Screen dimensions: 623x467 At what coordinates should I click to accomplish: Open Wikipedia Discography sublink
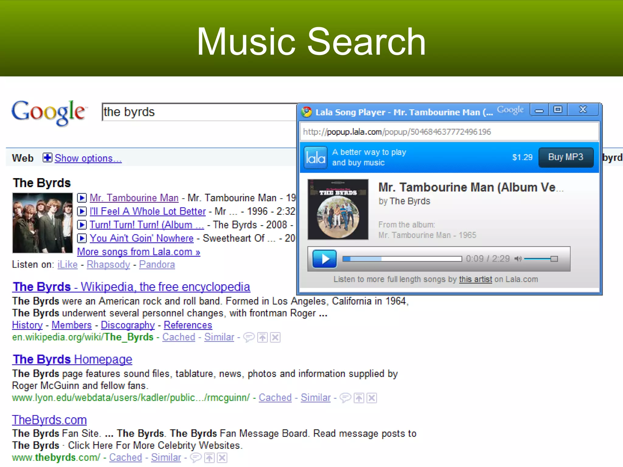[x=128, y=325]
